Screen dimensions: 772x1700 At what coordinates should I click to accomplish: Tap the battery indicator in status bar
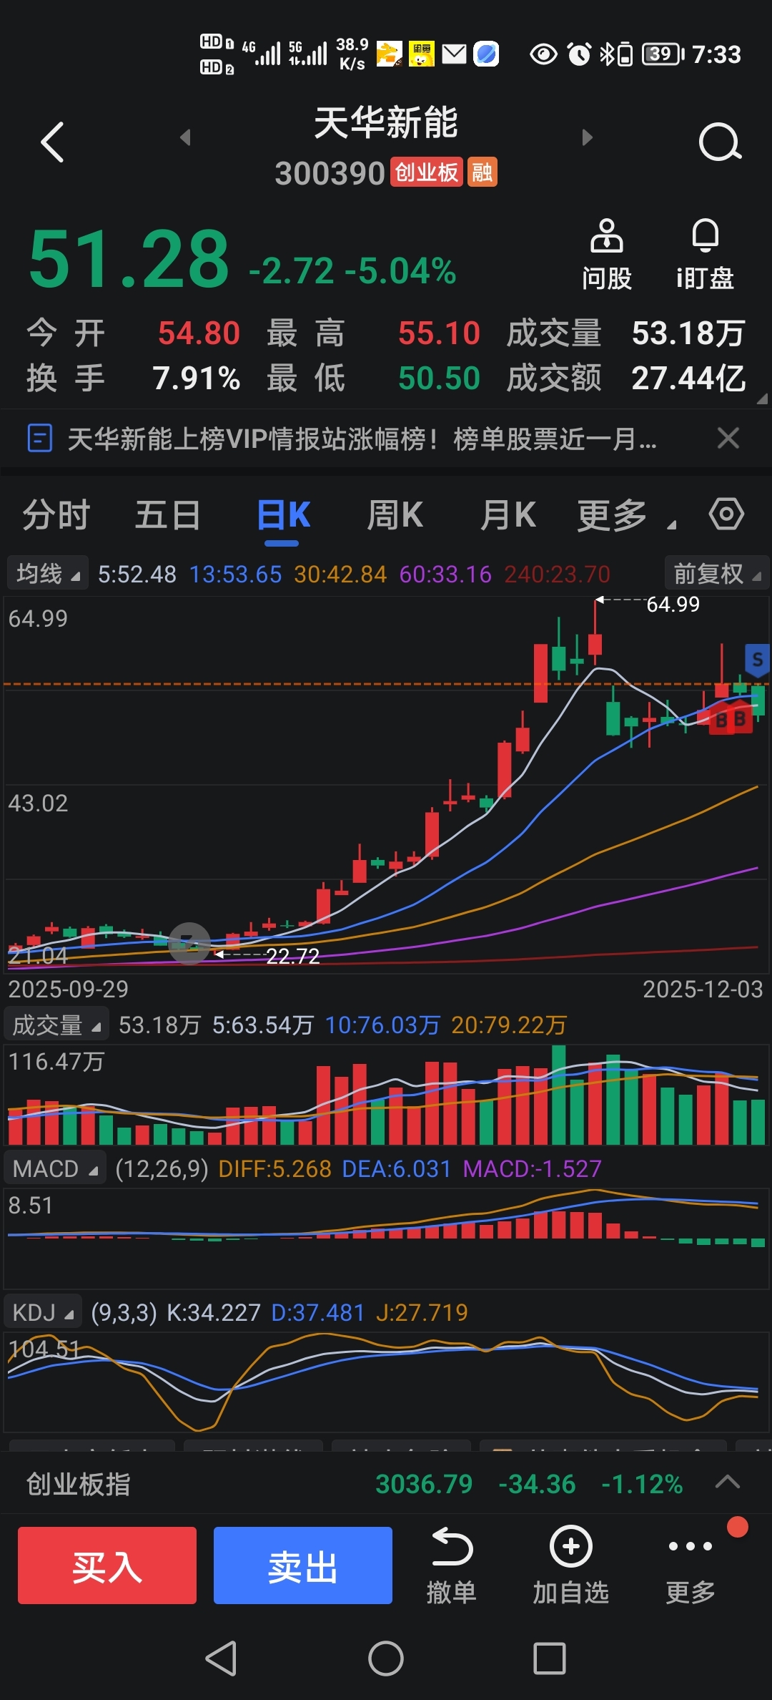[663, 54]
